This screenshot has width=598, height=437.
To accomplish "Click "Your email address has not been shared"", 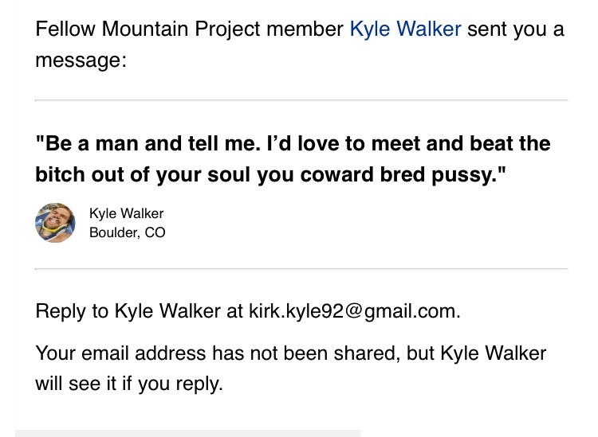I will coord(215,353).
